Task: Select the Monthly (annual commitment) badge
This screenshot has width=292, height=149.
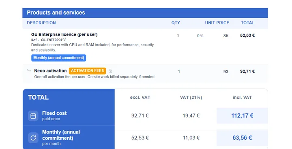Action: pos(59,57)
